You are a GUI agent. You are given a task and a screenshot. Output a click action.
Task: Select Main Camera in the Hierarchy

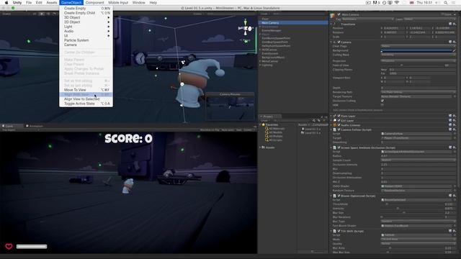tap(293, 22)
